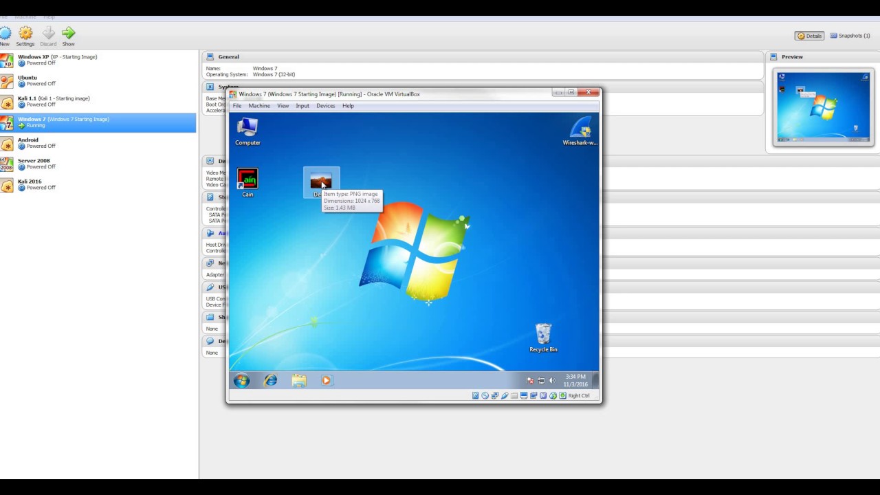Open the Machine menu in VM window
This screenshot has height=495, width=880.
pos(259,106)
